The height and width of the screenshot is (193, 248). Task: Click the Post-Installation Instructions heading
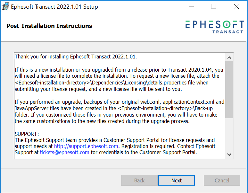(49, 26)
